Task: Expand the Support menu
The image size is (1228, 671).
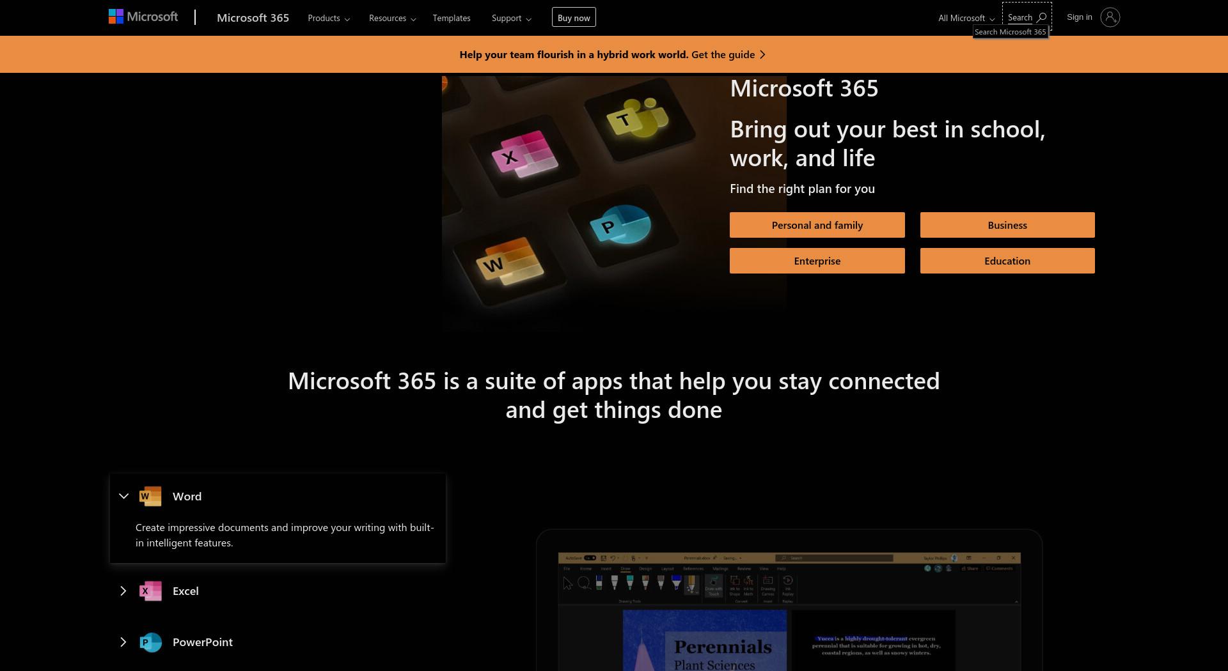Action: [x=511, y=18]
